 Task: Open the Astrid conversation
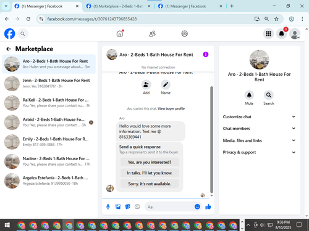click(49, 123)
